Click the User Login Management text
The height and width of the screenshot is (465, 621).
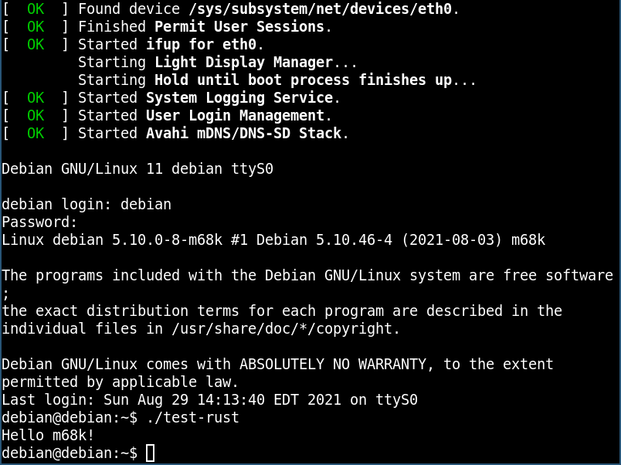(x=236, y=116)
